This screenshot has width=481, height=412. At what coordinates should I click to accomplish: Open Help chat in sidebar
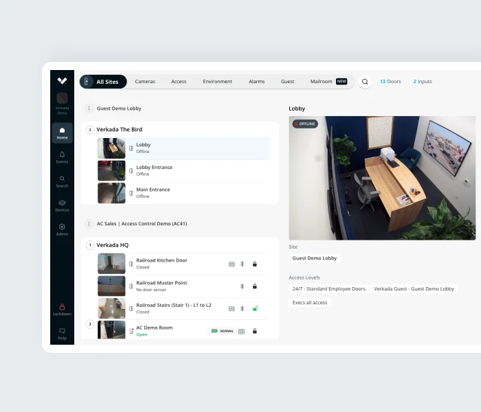(63, 334)
